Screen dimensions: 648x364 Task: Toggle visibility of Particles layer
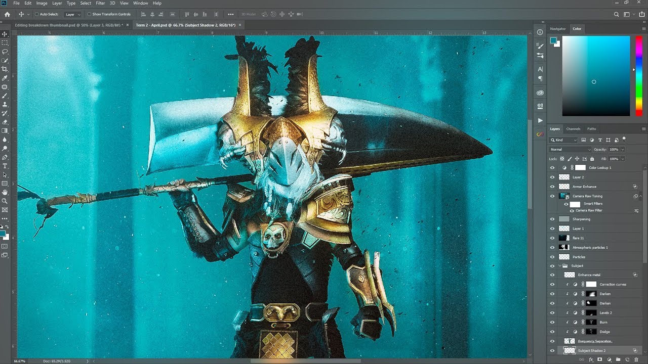pos(552,257)
